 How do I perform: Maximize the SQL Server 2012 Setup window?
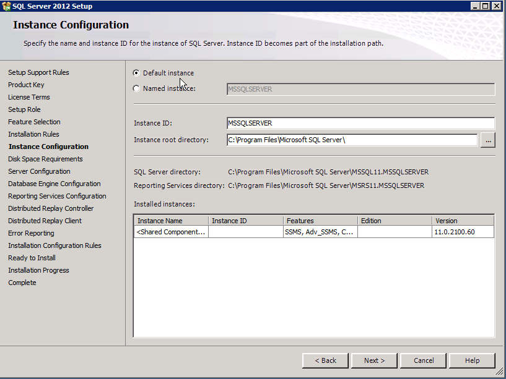coord(486,6)
